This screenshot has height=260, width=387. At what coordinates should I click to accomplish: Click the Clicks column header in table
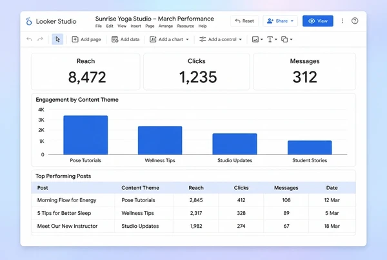click(x=241, y=188)
